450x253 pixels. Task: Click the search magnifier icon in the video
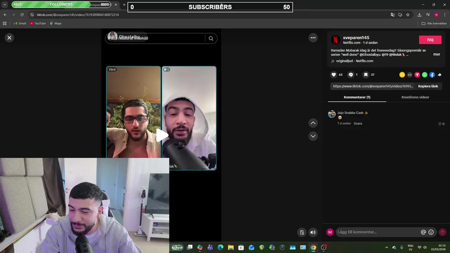[x=211, y=38]
